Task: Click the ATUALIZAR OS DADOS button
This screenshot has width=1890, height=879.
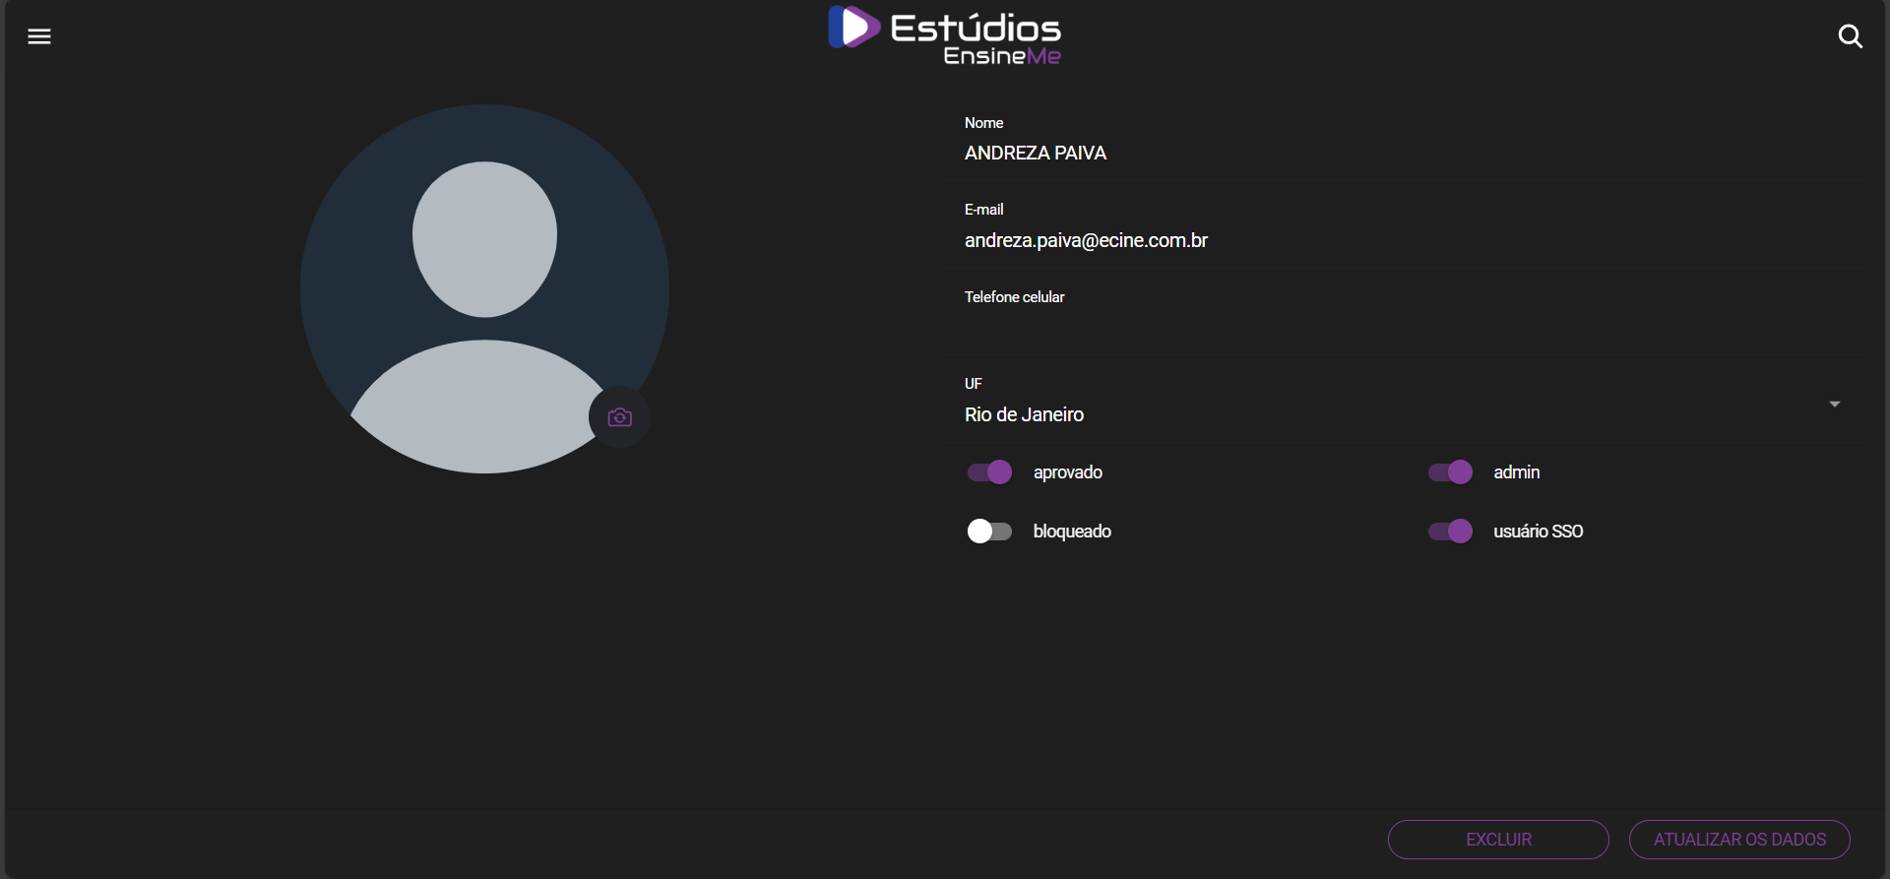Action: pos(1739,840)
